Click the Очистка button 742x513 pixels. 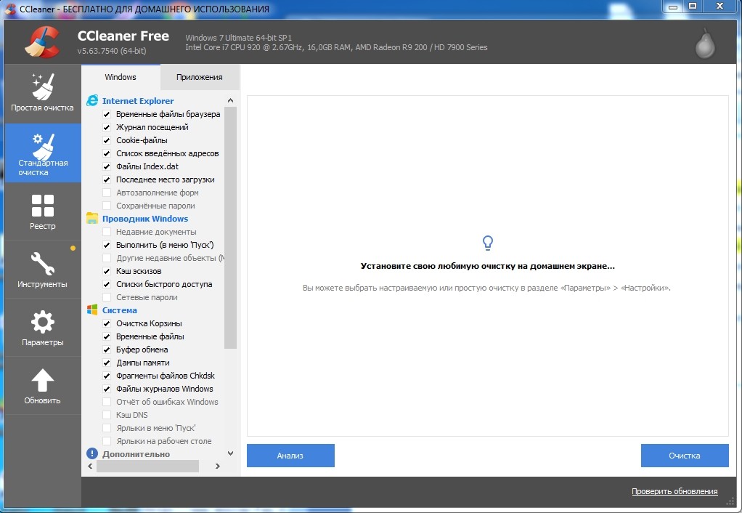tap(684, 455)
